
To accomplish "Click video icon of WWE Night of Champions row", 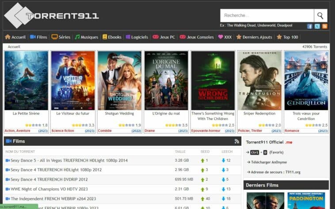I will 8,189.
